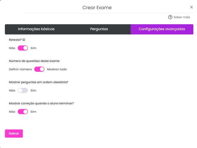
Task: Click Sim next to the Reteste toggle
Action: (33, 48)
